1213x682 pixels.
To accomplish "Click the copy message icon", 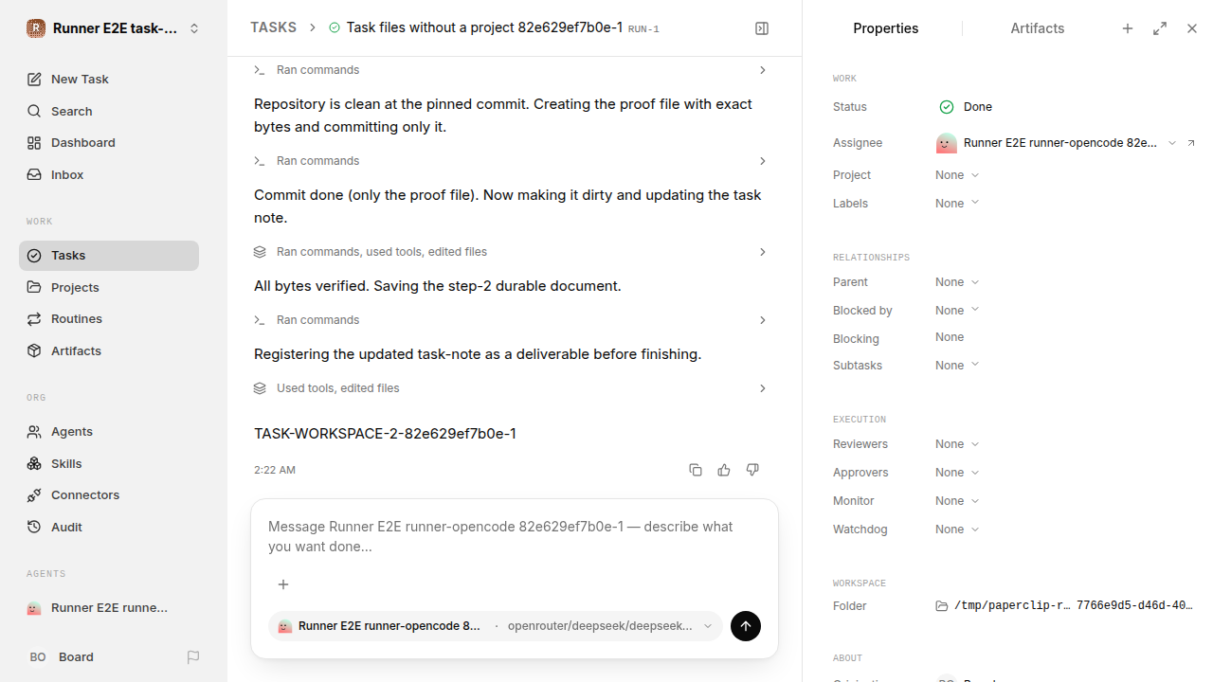I will tap(696, 470).
